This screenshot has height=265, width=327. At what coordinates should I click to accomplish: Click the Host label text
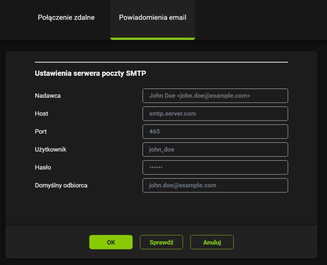pos(41,113)
